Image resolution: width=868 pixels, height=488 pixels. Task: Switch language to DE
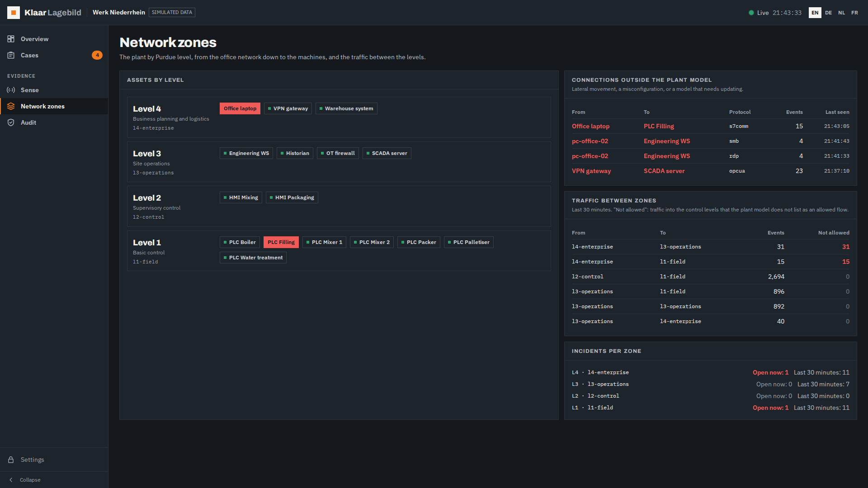pyautogui.click(x=828, y=13)
